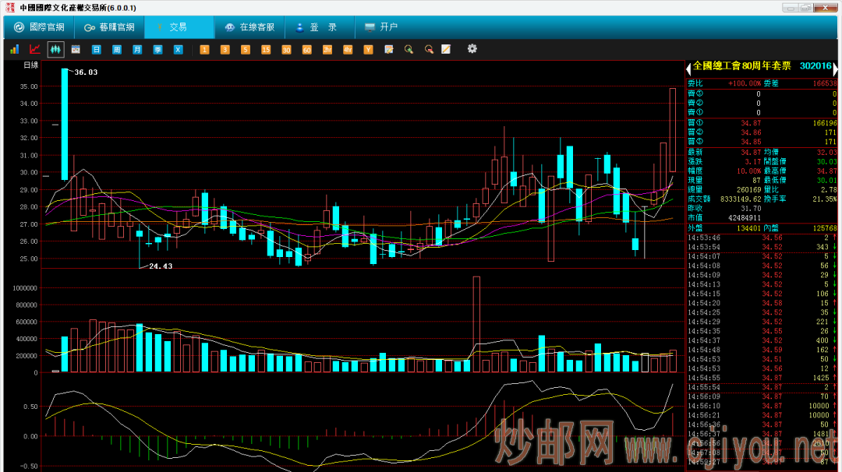Screen dimensions: 842x472
Task: Switch to the red line trend chart
Action: pyautogui.click(x=34, y=49)
